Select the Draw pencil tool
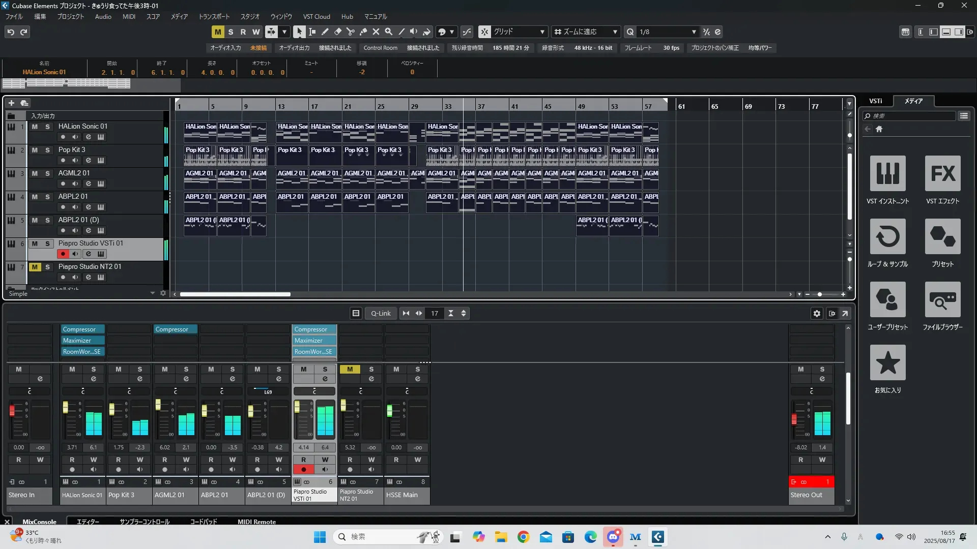This screenshot has width=977, height=549. click(325, 32)
